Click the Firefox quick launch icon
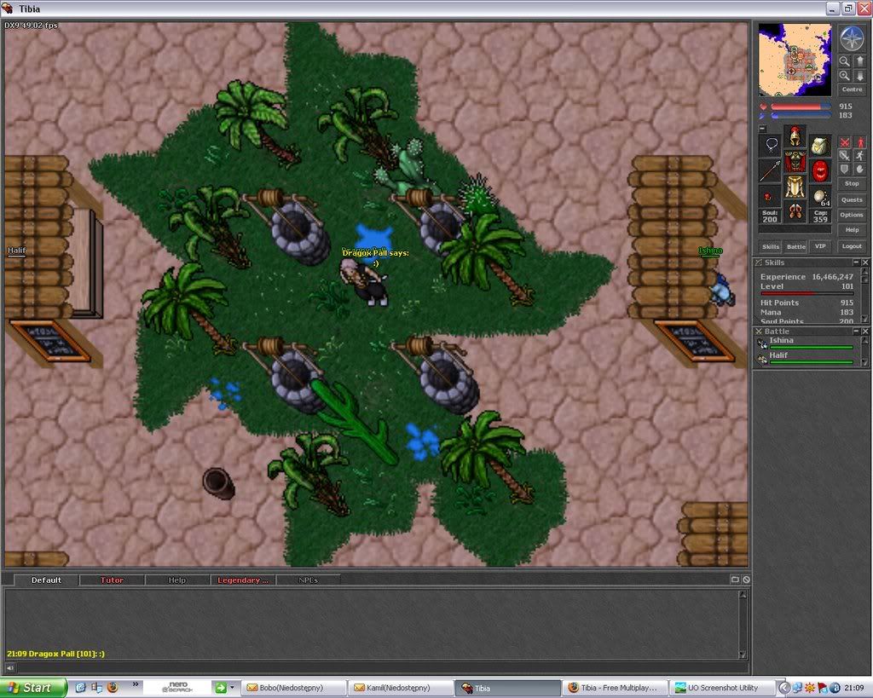 point(113,688)
